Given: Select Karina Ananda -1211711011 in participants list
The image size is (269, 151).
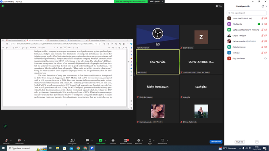Looking at the screenshot, I should 247,41.
